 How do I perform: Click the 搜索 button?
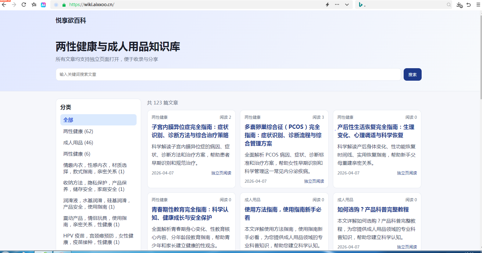point(412,74)
